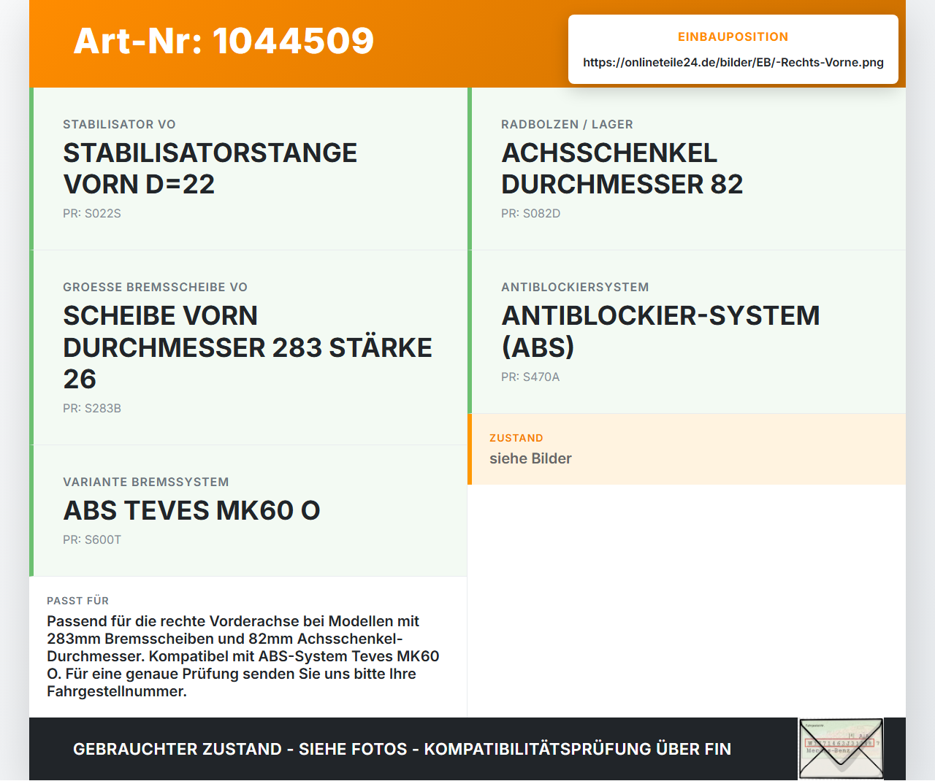
Task: Click the ABS TEVES MK60 O title
Action: (191, 511)
